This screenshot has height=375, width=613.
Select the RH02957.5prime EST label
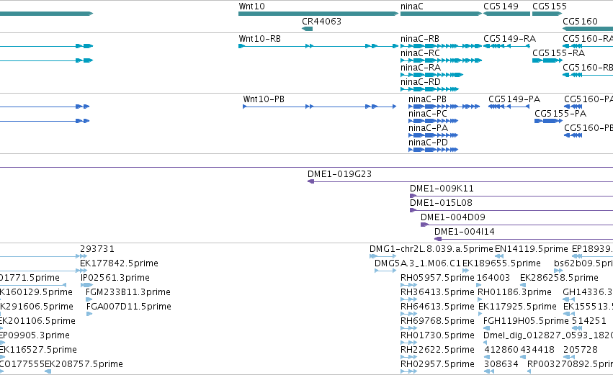(x=437, y=364)
